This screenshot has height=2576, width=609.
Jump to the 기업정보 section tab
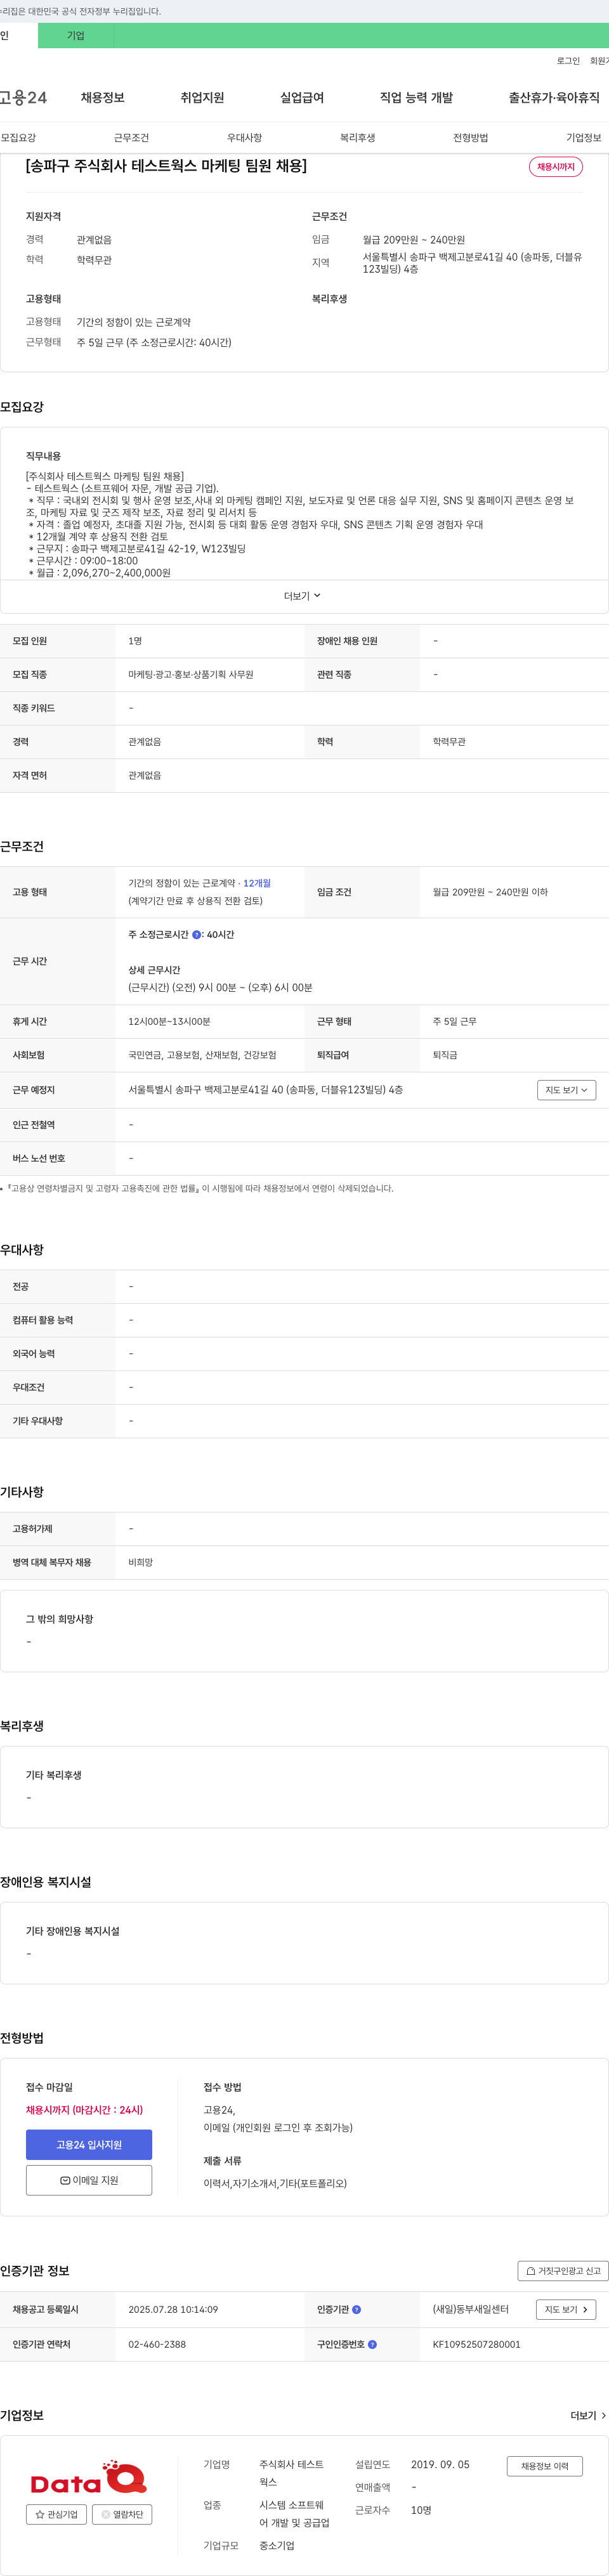tap(584, 138)
